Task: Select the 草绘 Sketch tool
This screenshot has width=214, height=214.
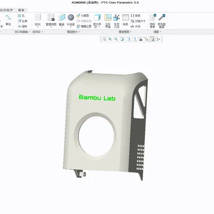Action: pos(8,20)
